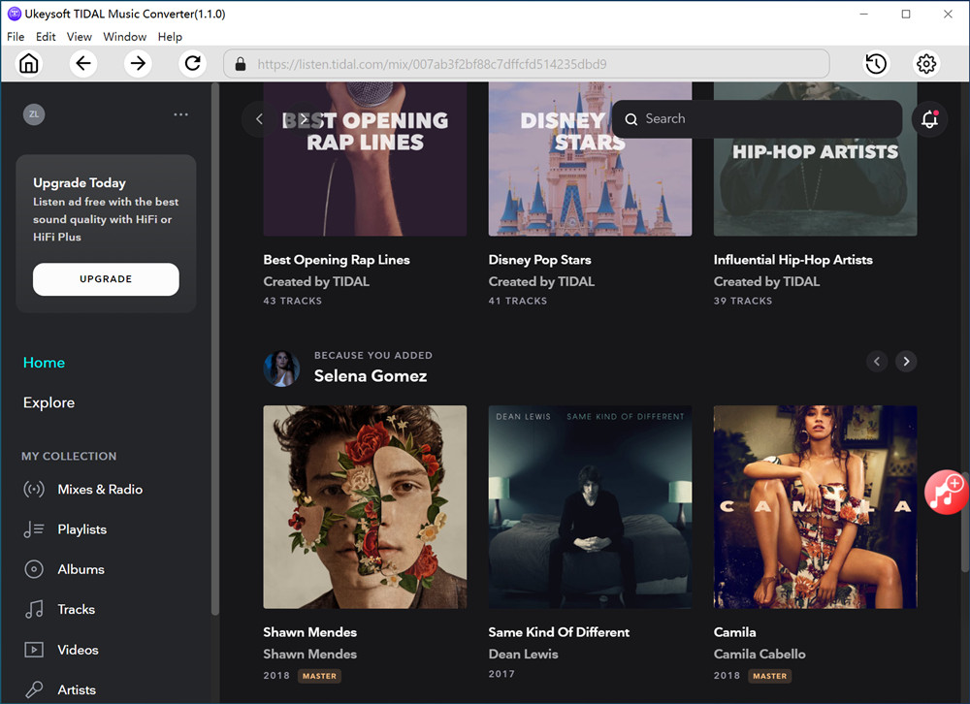Click the Selena Gomez artist avatar

point(281,368)
